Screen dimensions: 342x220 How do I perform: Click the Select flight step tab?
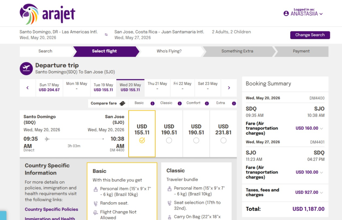(104, 51)
